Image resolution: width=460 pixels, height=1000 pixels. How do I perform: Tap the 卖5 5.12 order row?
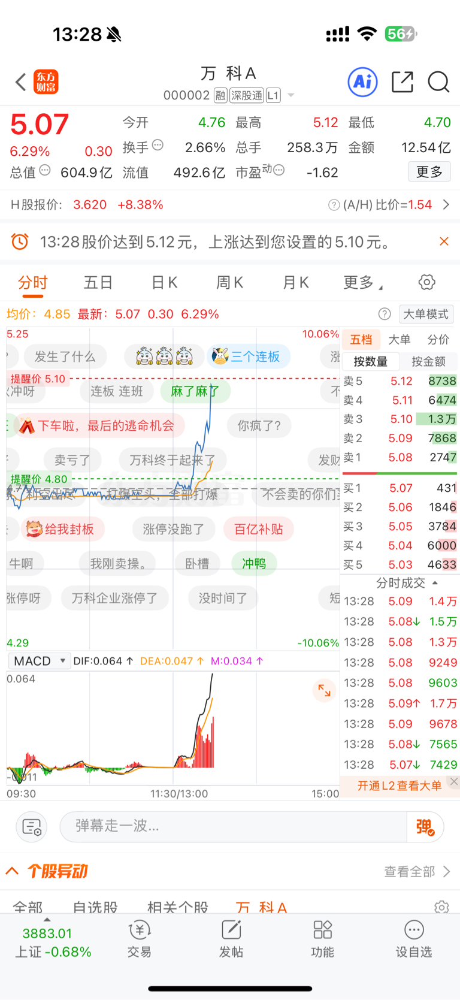point(400,381)
